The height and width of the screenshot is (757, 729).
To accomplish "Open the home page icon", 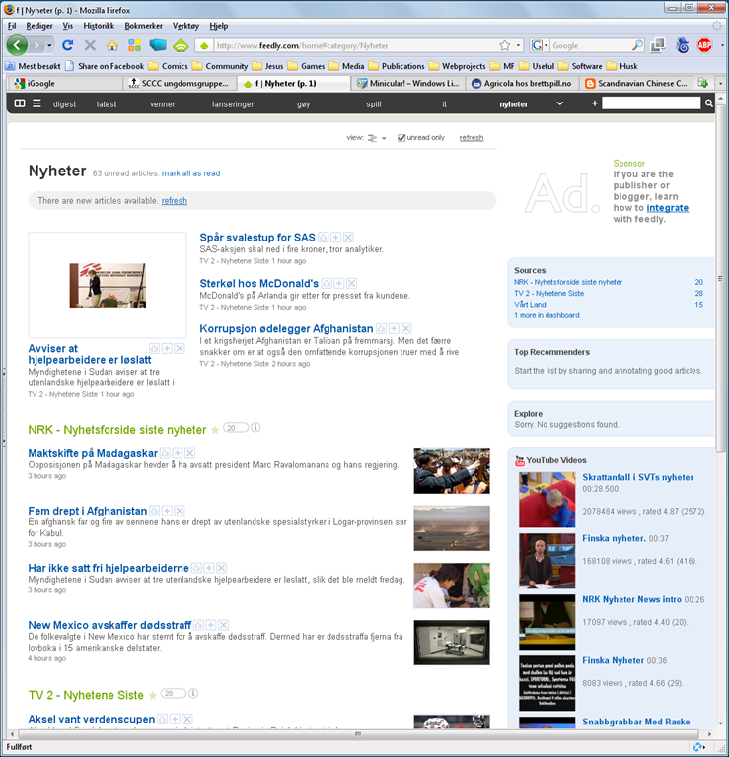I will pyautogui.click(x=112, y=46).
